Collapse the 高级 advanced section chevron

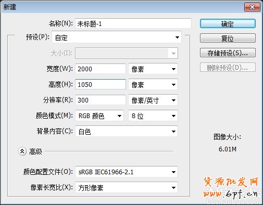(22, 151)
